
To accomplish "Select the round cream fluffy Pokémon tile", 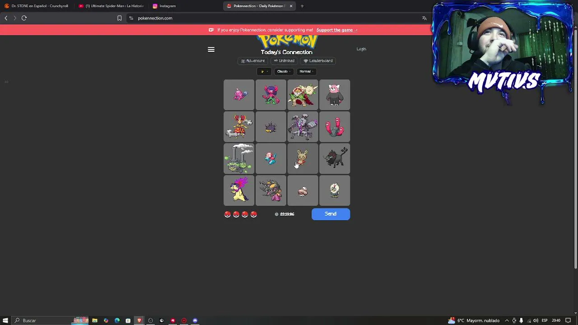I will (335, 190).
